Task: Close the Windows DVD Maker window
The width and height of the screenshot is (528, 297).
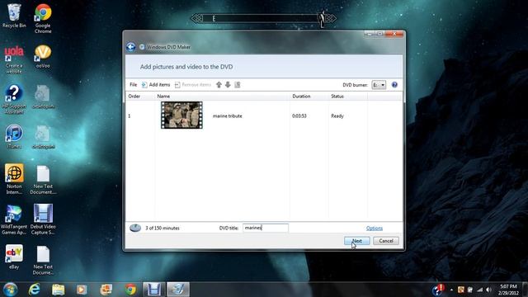Action: tap(394, 34)
